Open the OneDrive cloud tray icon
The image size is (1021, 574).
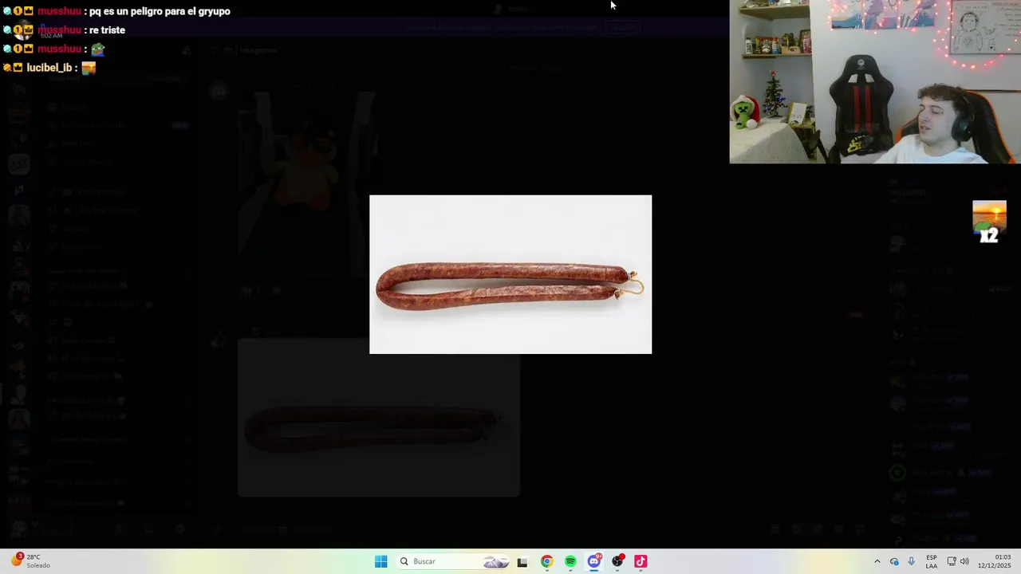point(894,561)
